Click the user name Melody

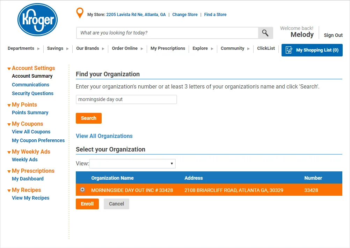click(302, 35)
